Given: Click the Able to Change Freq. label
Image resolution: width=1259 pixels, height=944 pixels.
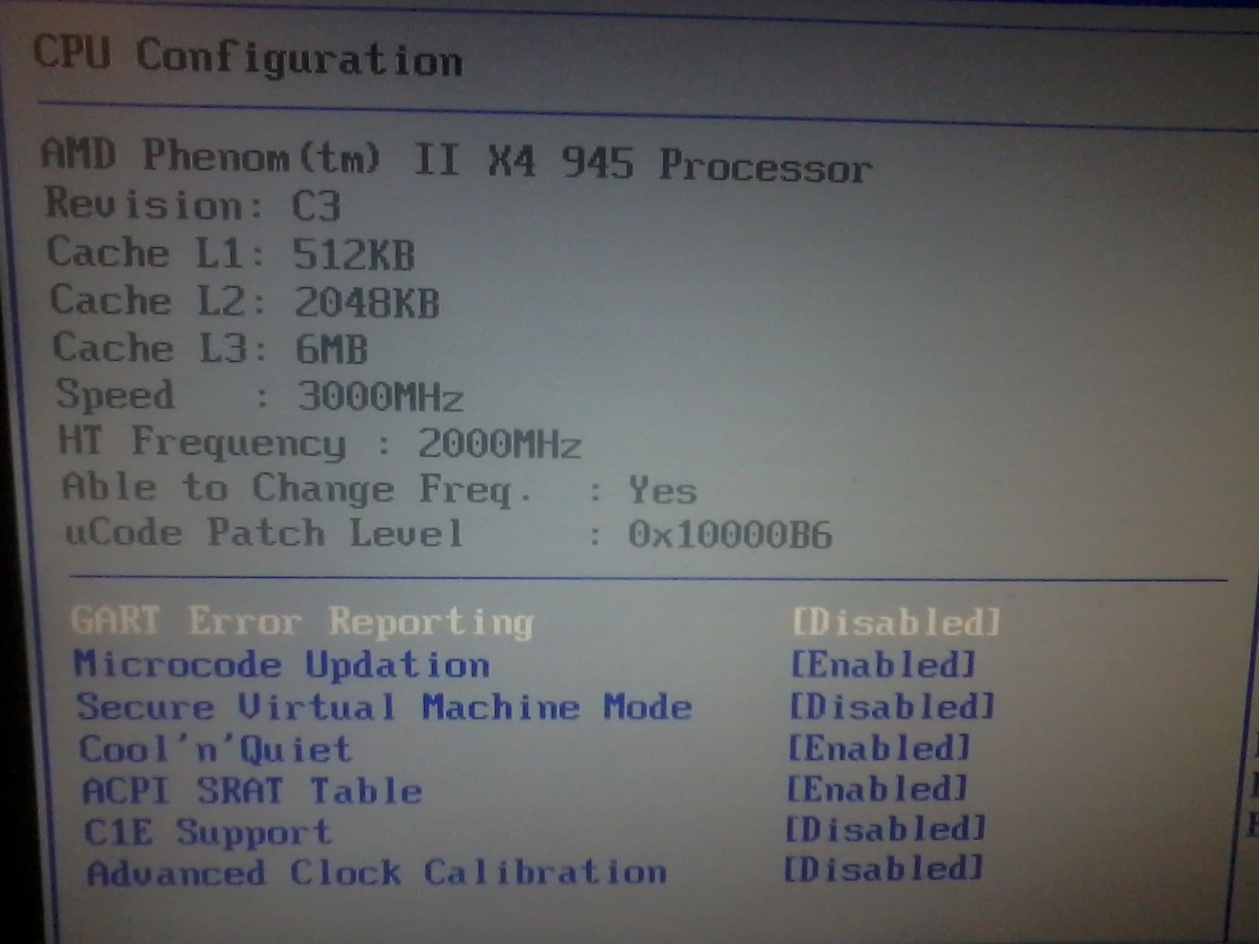Looking at the screenshot, I should coord(297,489).
